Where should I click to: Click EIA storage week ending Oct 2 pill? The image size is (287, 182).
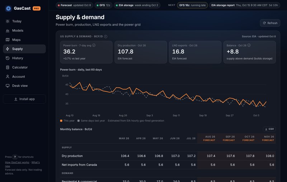tap(137, 5)
